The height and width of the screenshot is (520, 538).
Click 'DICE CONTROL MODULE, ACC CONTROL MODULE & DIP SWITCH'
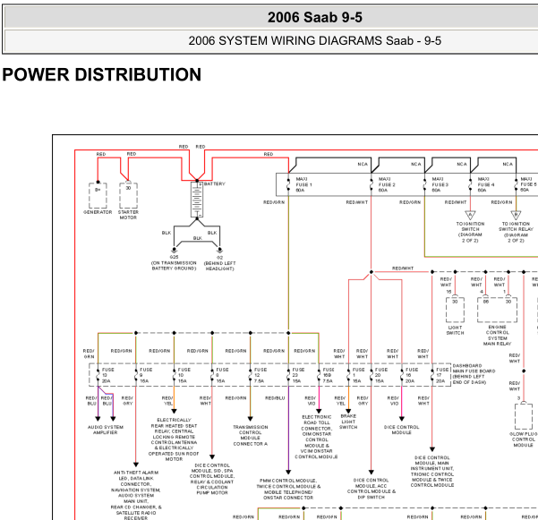coord(371,489)
